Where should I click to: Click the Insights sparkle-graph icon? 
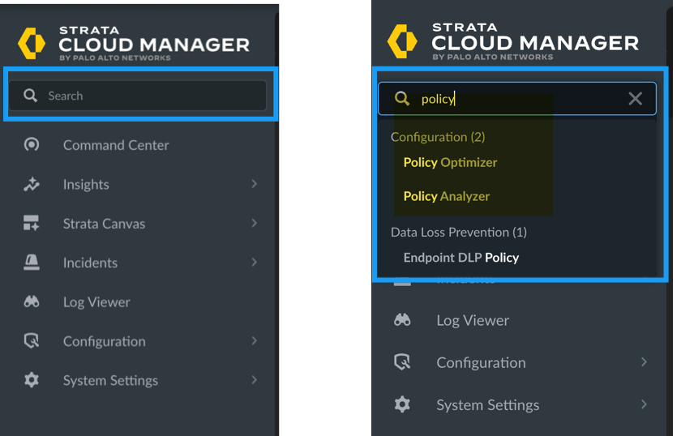click(x=32, y=185)
